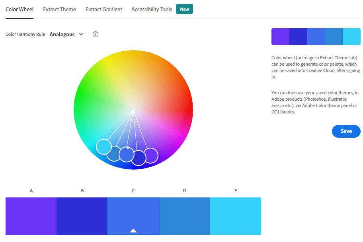This screenshot has width=363, height=242.
Task: Click the white triangle marker on swatch C
Action: pos(133,230)
